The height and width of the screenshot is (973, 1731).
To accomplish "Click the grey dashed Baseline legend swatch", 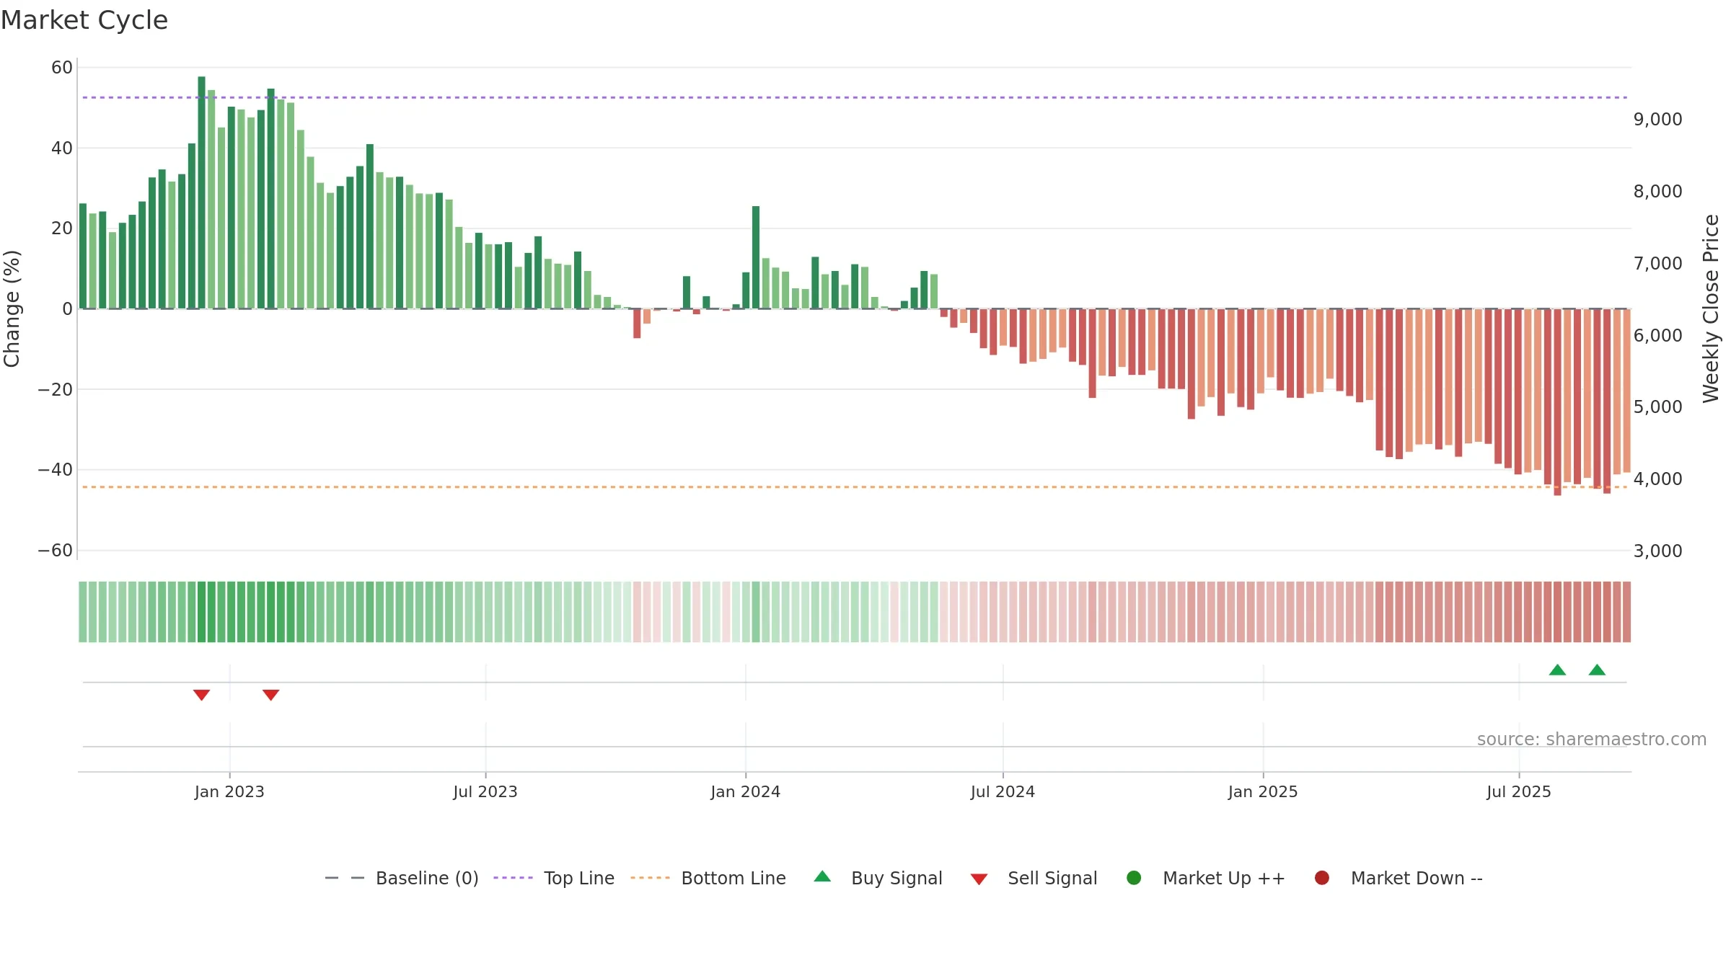I will click(x=345, y=878).
